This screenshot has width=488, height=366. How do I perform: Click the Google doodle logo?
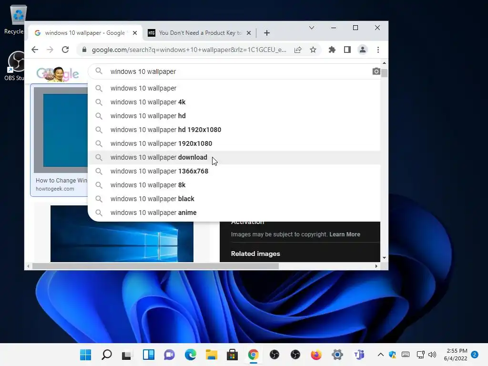point(58,74)
